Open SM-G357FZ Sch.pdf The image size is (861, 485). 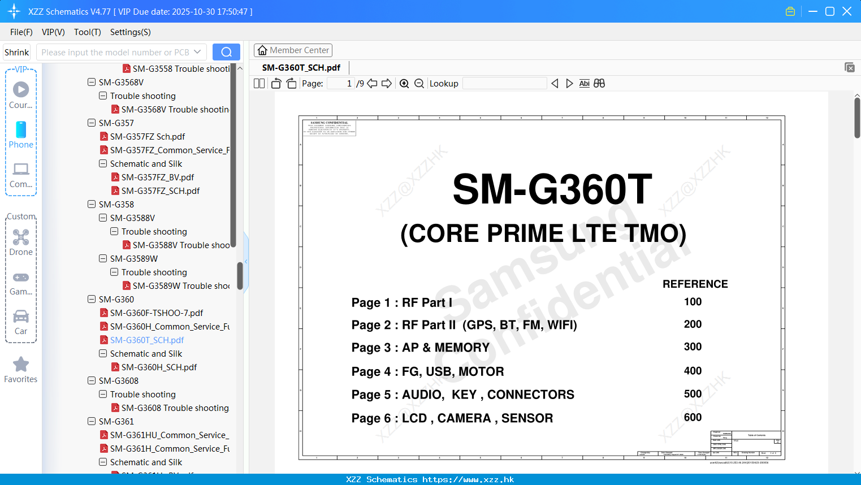148,136
